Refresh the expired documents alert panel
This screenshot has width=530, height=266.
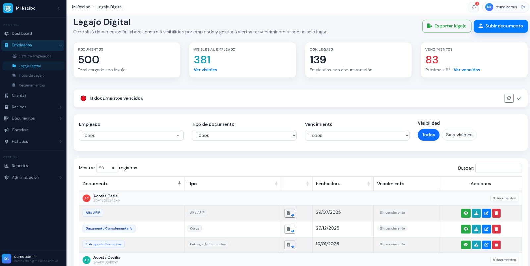click(x=509, y=98)
